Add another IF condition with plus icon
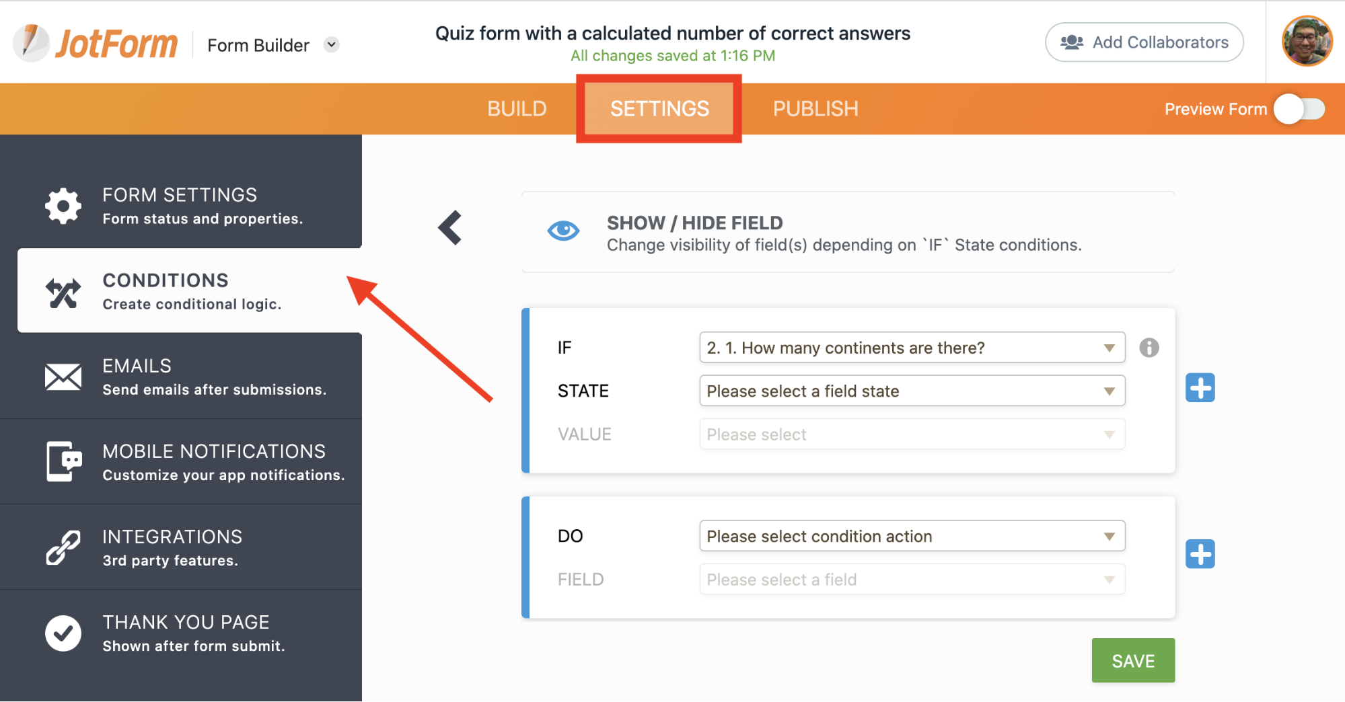The height and width of the screenshot is (702, 1345). (x=1200, y=388)
